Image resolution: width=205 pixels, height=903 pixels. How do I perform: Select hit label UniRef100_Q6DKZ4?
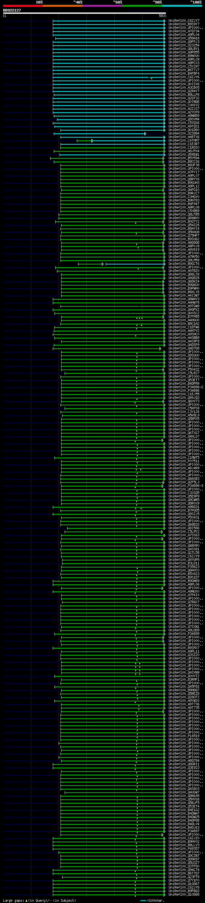click(184, 282)
